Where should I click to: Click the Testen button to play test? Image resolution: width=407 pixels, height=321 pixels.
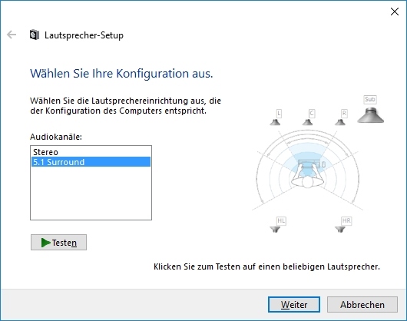[58, 243]
